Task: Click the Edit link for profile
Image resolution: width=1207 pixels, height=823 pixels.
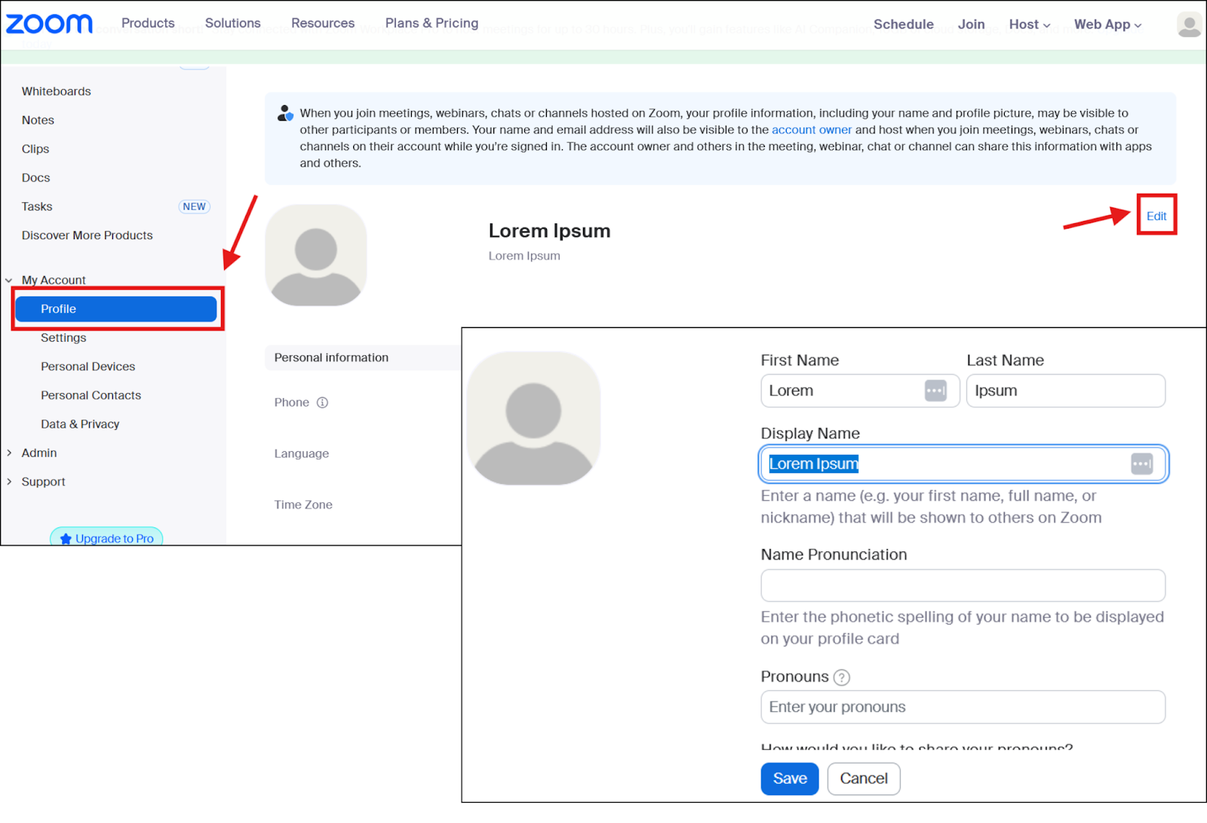Action: click(x=1156, y=216)
